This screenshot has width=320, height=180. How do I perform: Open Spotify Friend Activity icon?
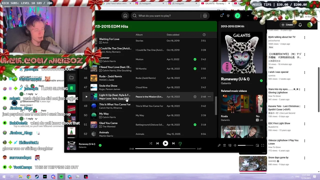[228, 16]
